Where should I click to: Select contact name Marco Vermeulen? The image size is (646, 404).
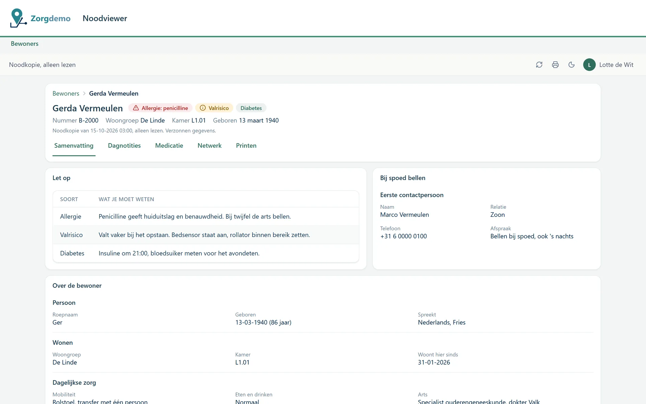tap(404, 215)
